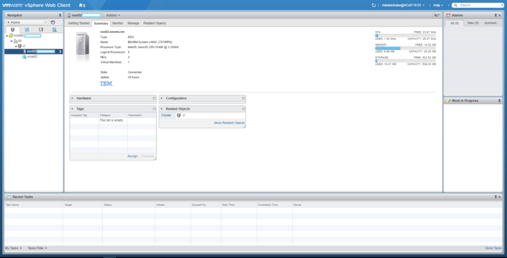
Task: Open the cl cluster link
Action: click(x=184, y=115)
